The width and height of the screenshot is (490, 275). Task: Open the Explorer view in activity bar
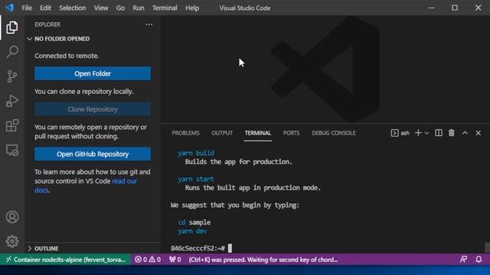12,27
